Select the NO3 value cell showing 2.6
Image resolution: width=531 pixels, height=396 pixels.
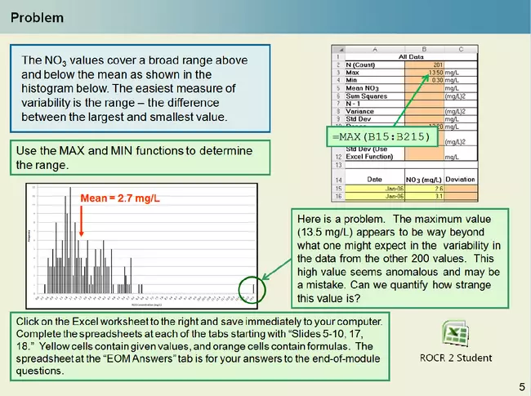(x=424, y=188)
